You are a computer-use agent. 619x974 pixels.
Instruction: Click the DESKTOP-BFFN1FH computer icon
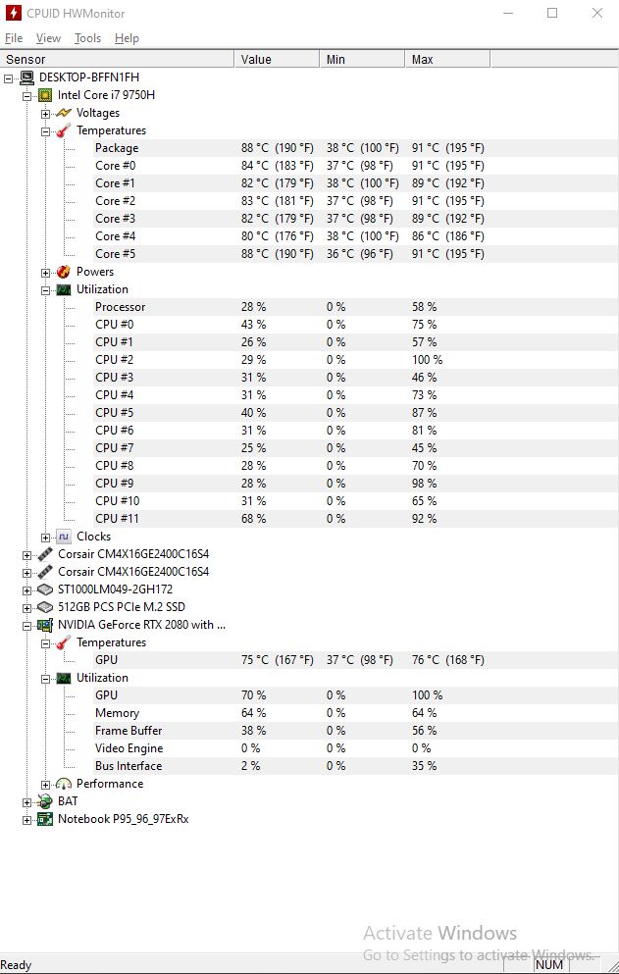[26, 77]
